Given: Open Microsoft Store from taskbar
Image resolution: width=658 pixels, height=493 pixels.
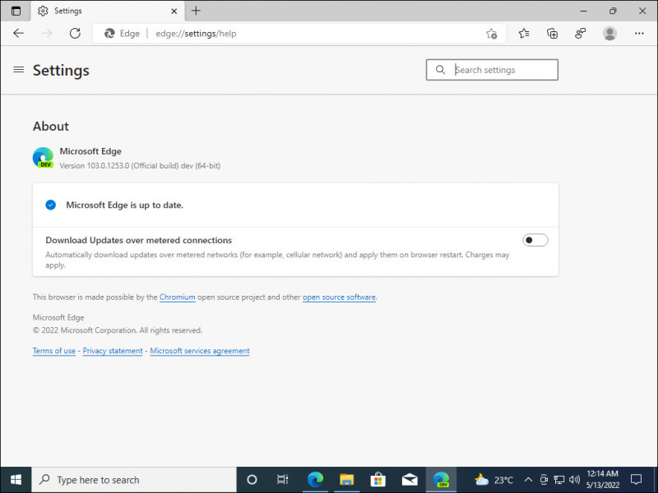Looking at the screenshot, I should pos(378,480).
